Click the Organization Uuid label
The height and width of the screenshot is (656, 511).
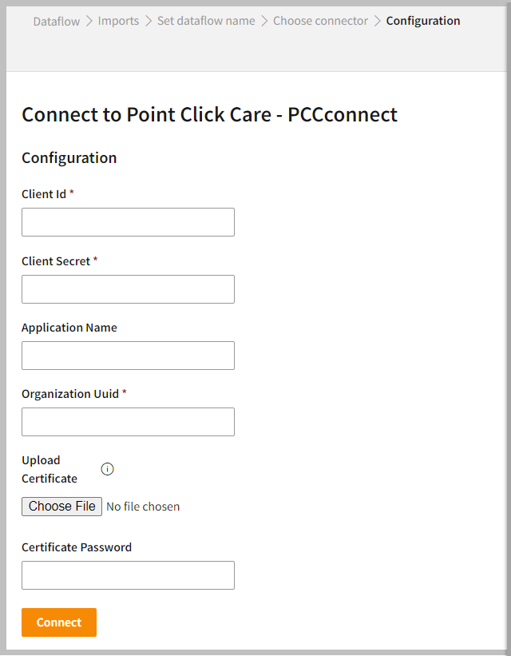[x=70, y=394]
